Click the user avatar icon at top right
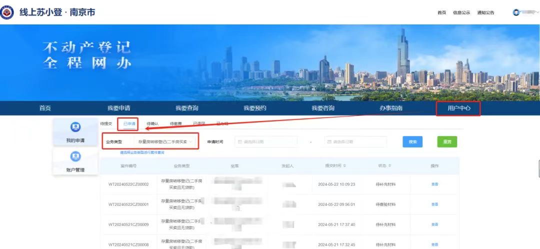This screenshot has height=249, width=540. pyautogui.click(x=516, y=12)
